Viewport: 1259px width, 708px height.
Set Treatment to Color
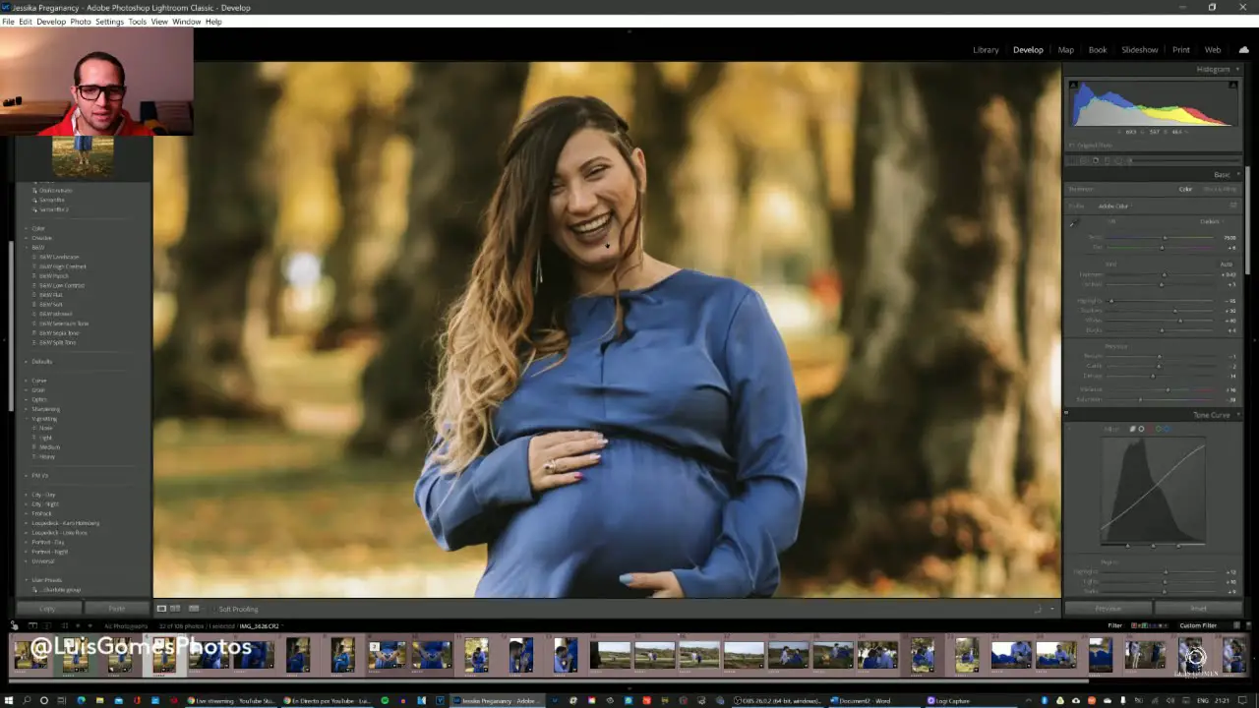pos(1185,189)
